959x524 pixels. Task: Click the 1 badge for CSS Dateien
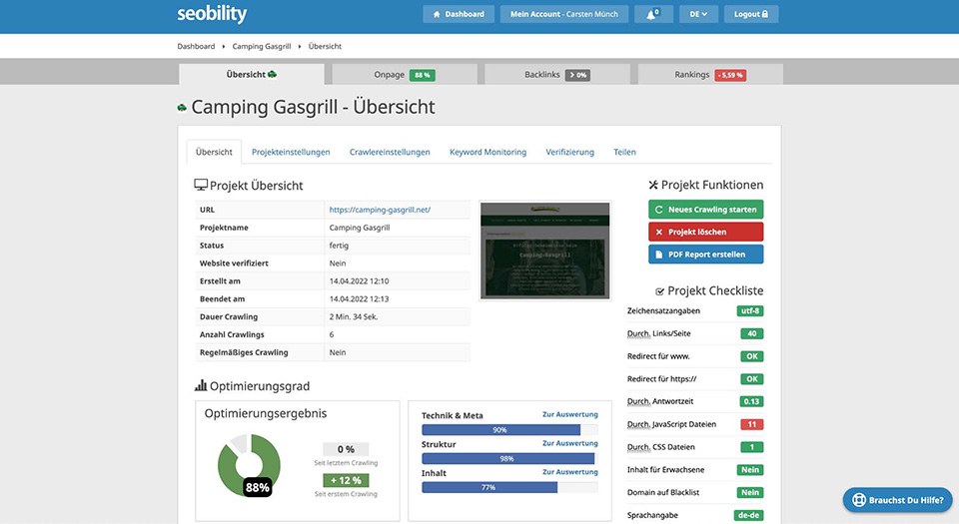(x=751, y=447)
